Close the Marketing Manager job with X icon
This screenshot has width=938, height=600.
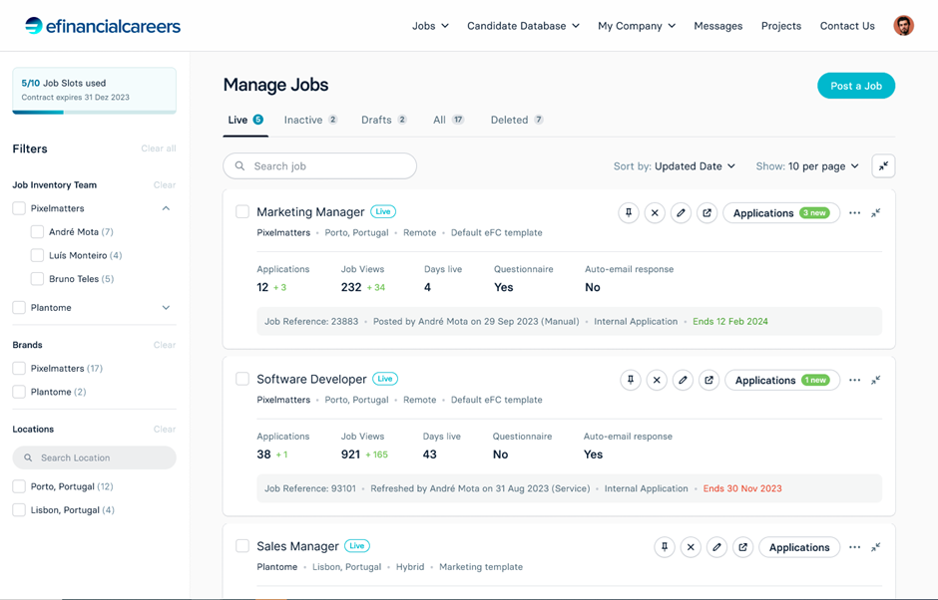(x=655, y=212)
